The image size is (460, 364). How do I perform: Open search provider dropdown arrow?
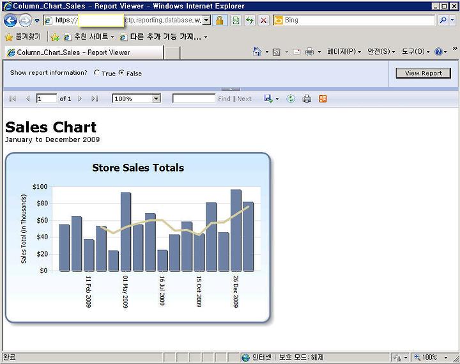pos(452,20)
